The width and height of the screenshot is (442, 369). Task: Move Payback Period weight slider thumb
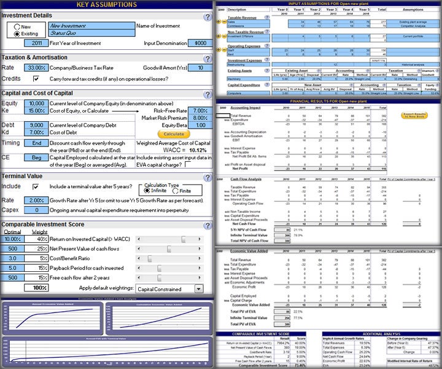coord(159,268)
